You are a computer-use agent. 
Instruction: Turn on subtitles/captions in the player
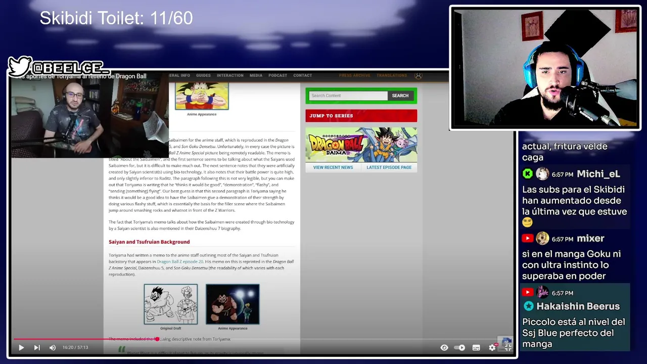point(476,347)
